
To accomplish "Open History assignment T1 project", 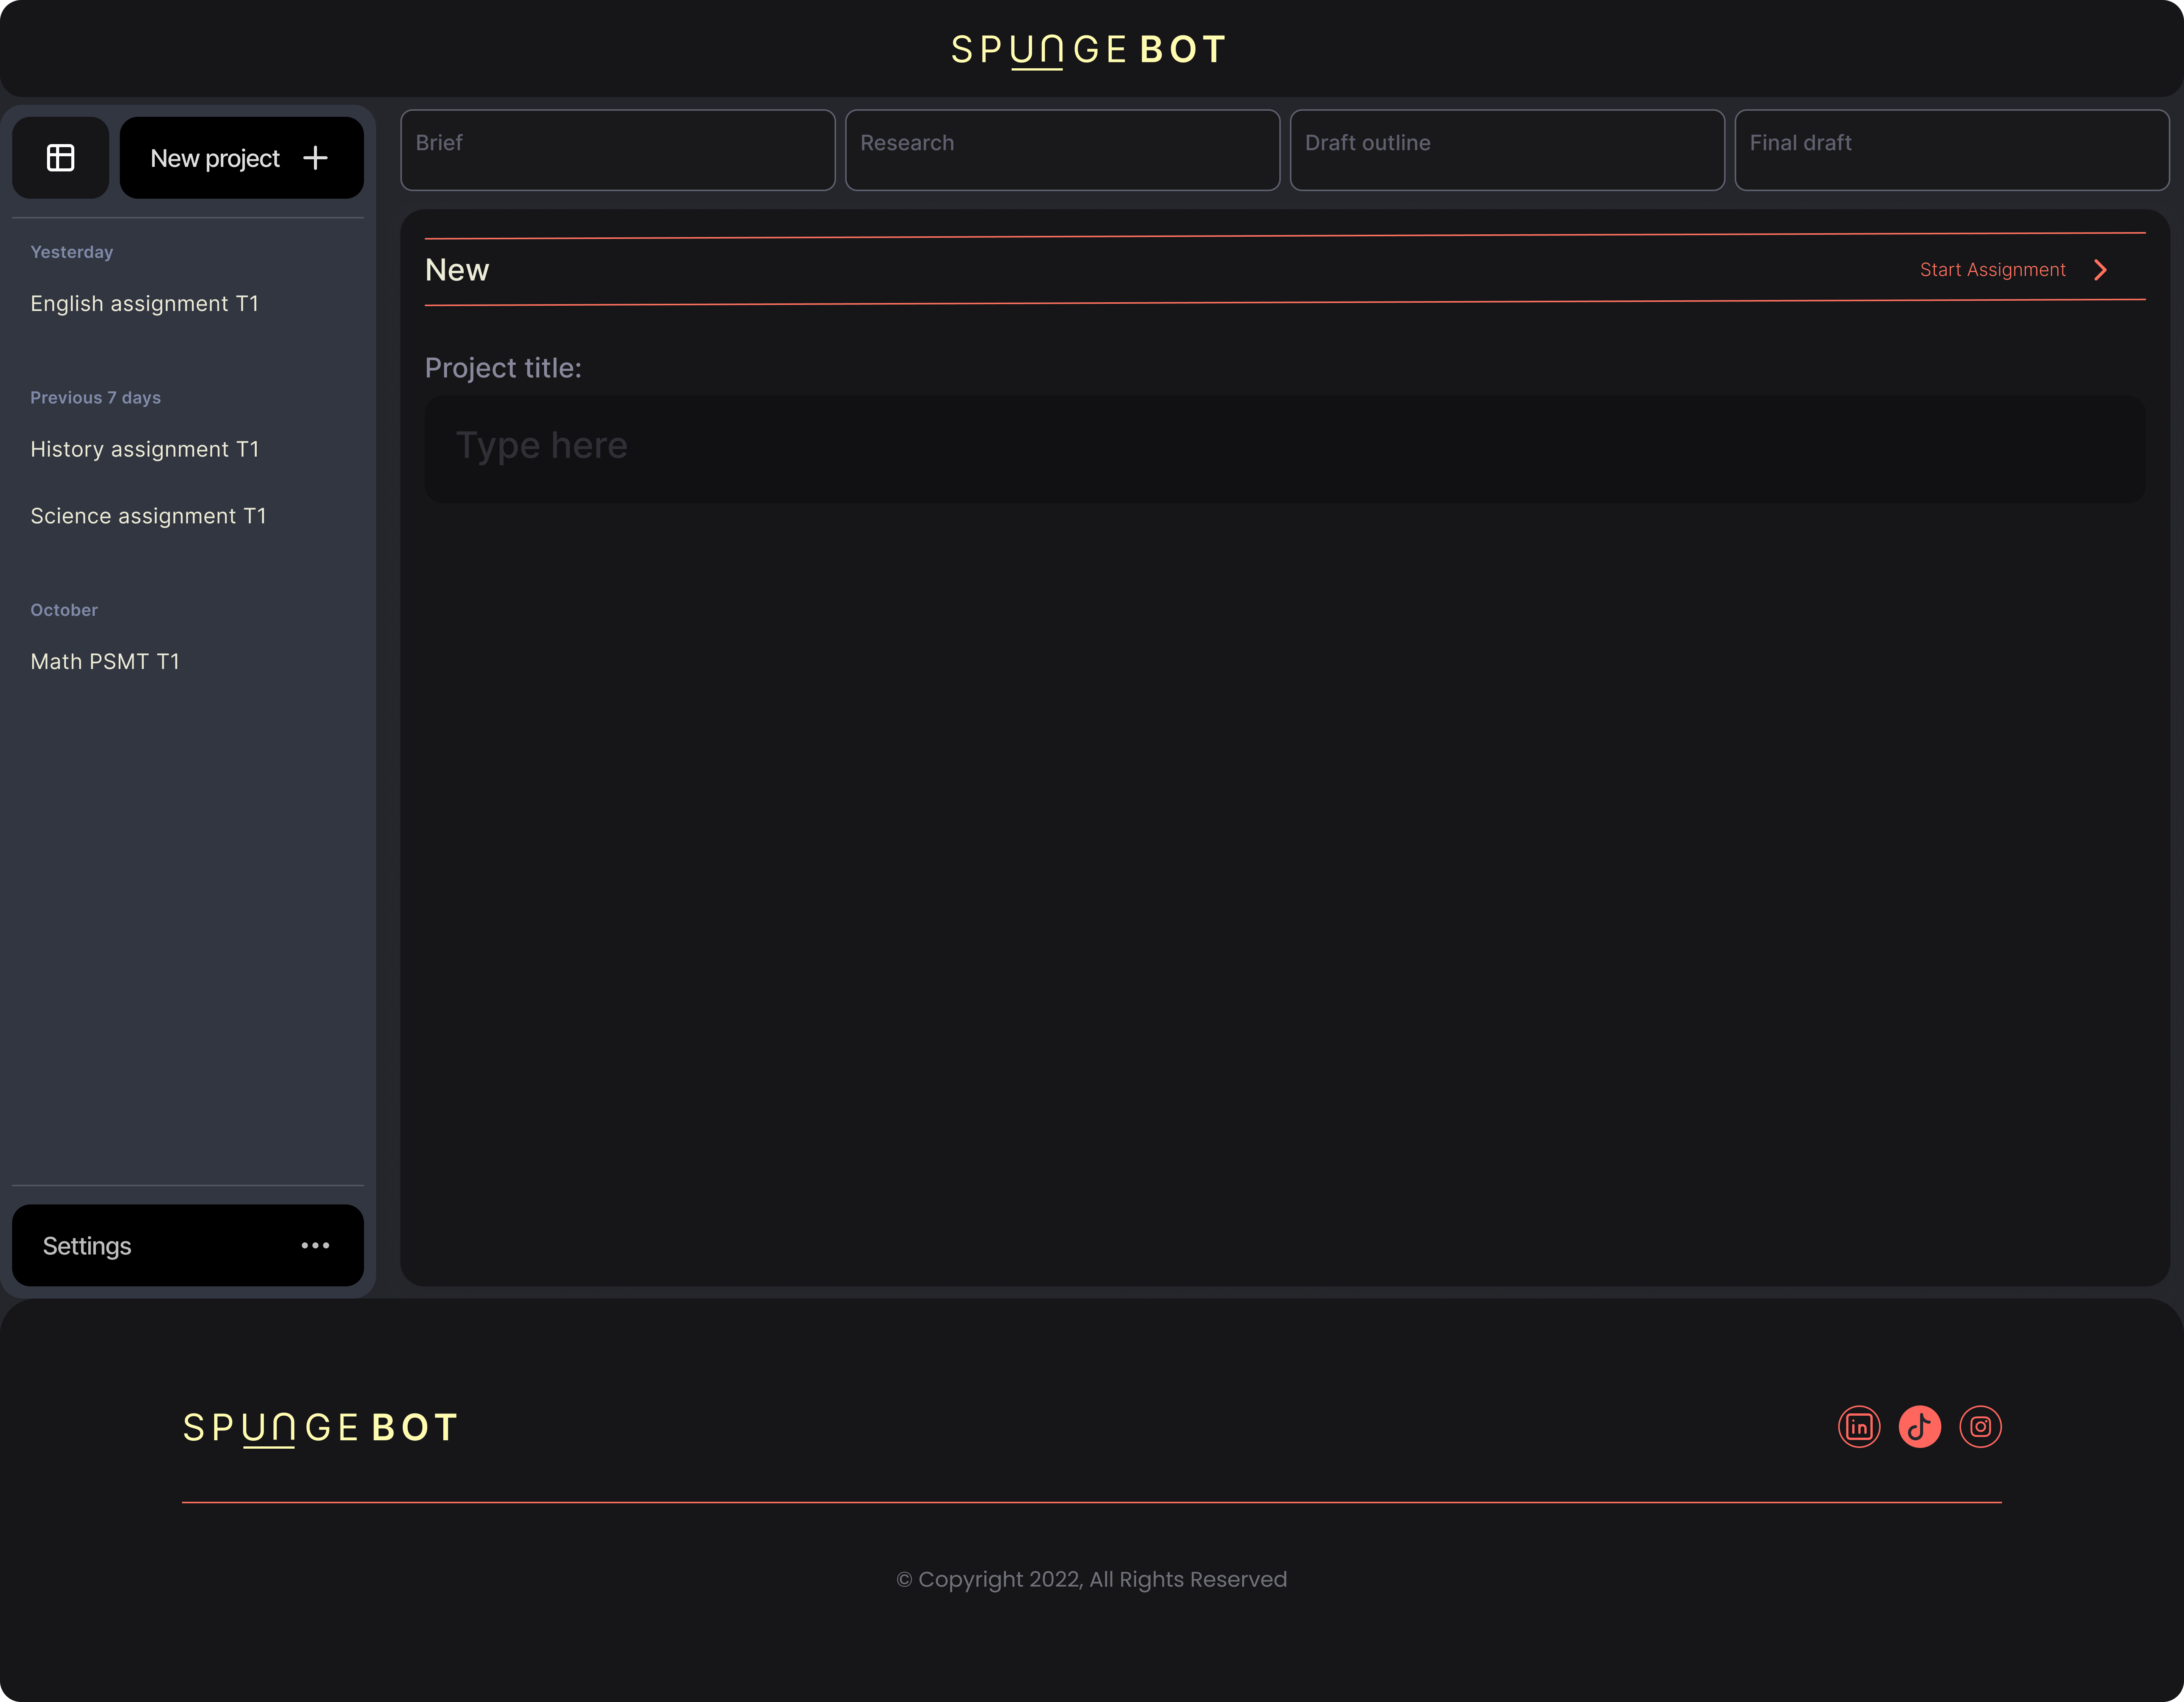I will (145, 450).
